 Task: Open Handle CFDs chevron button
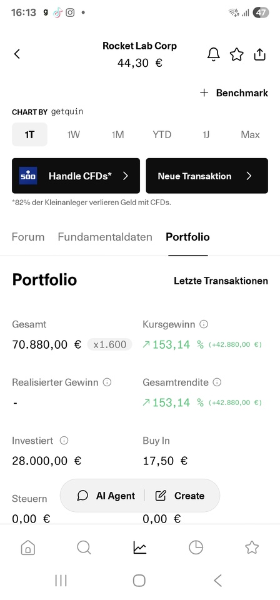tap(76, 176)
